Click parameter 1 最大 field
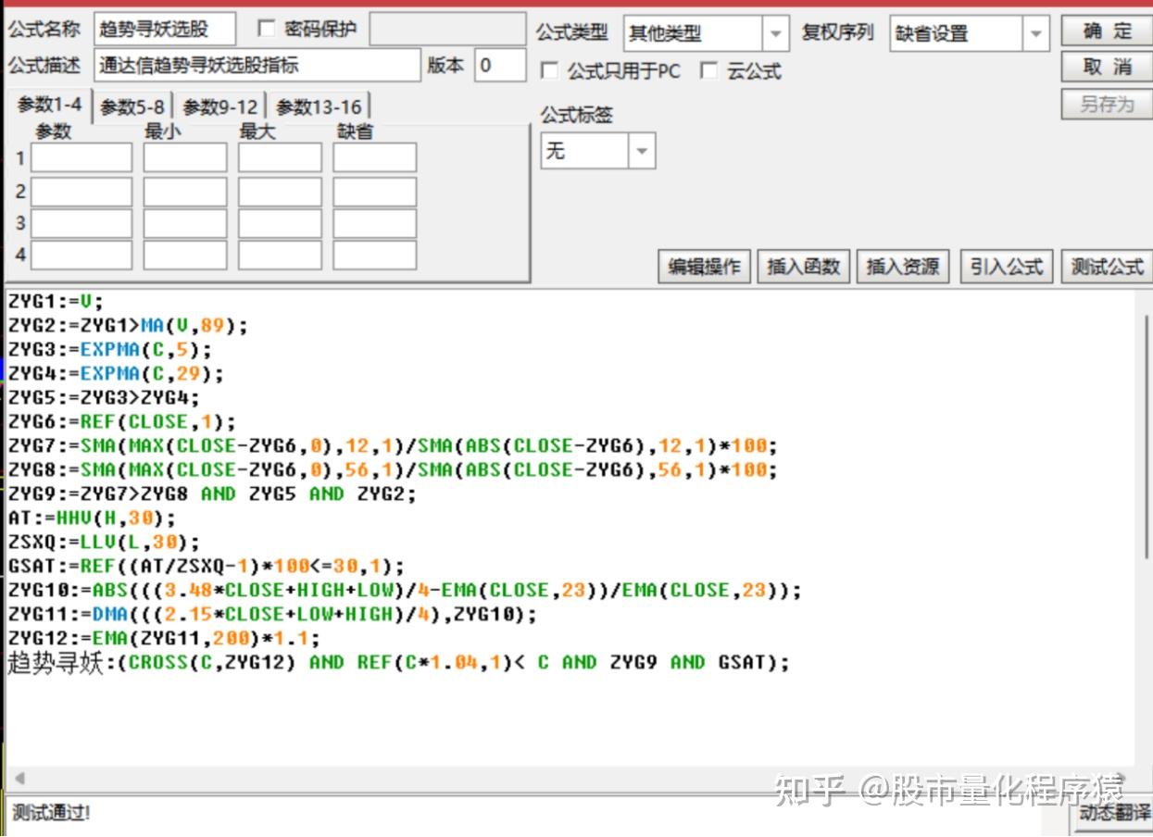Screen dimensions: 1153x837 pos(280,157)
